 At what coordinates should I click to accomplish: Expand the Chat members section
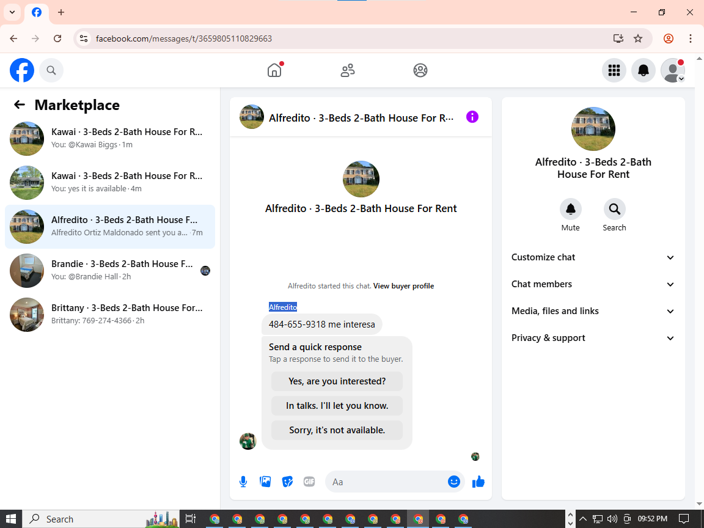click(x=593, y=284)
